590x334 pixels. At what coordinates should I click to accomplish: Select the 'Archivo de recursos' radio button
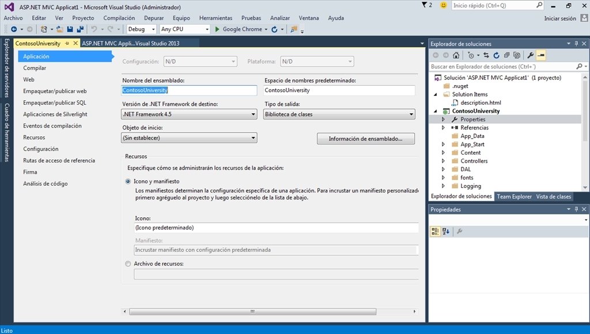127,264
